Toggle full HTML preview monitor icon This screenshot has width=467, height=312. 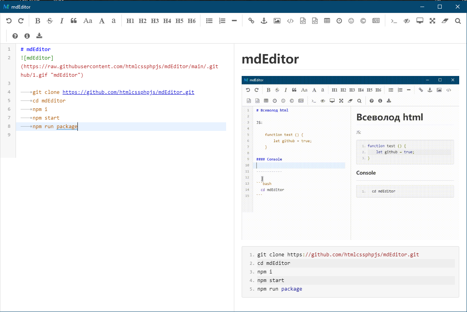pyautogui.click(x=420, y=21)
